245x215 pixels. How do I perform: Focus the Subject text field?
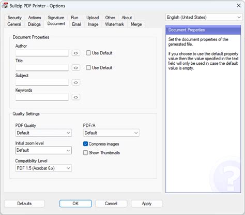point(42,82)
